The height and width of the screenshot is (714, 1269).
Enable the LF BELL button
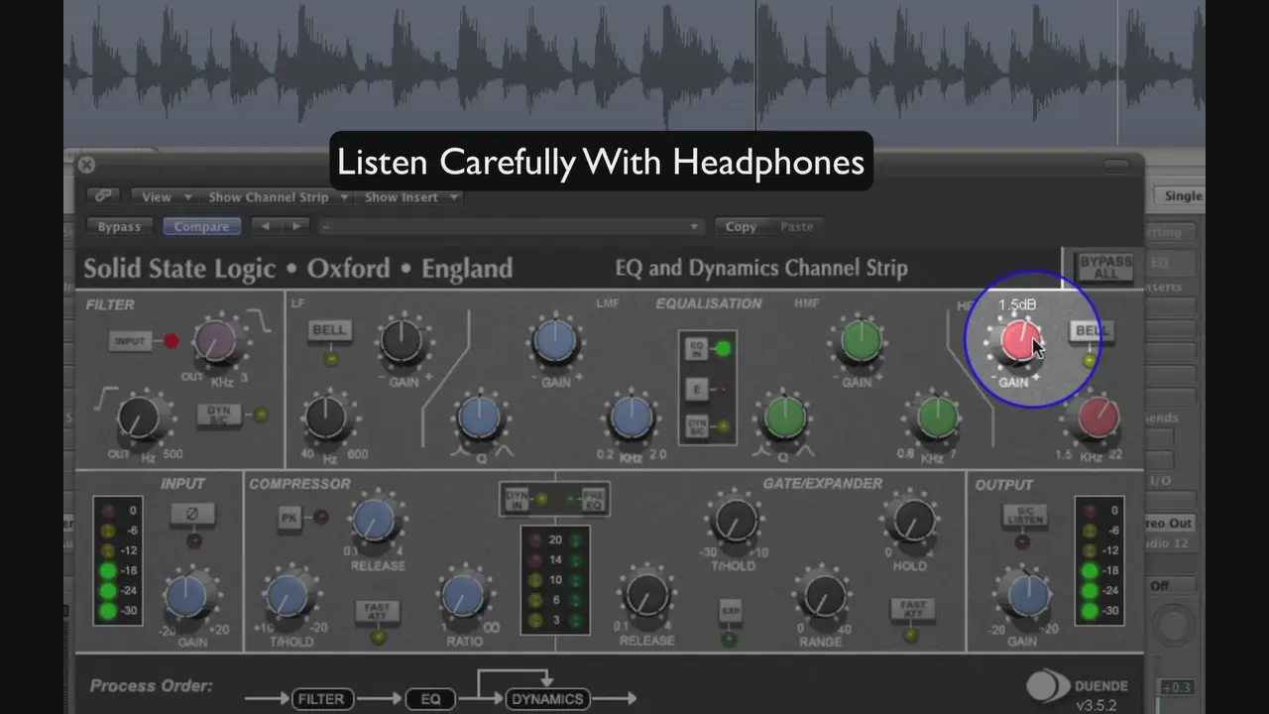(x=329, y=330)
